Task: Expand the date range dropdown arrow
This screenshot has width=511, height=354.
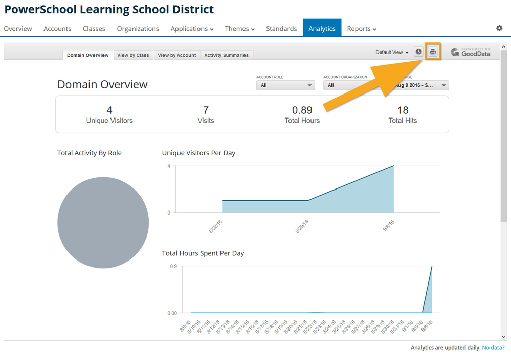Action: pyautogui.click(x=443, y=85)
